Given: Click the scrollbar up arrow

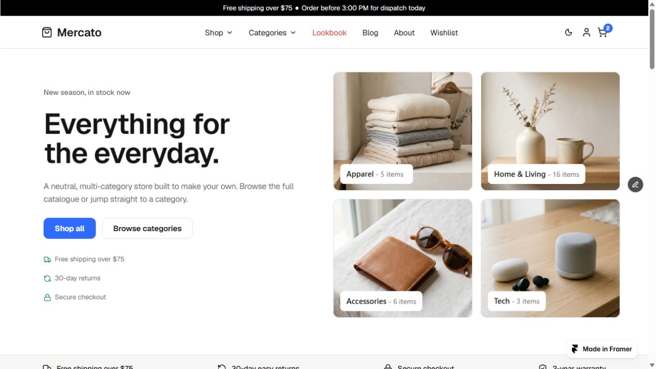Looking at the screenshot, I should click(652, 4).
